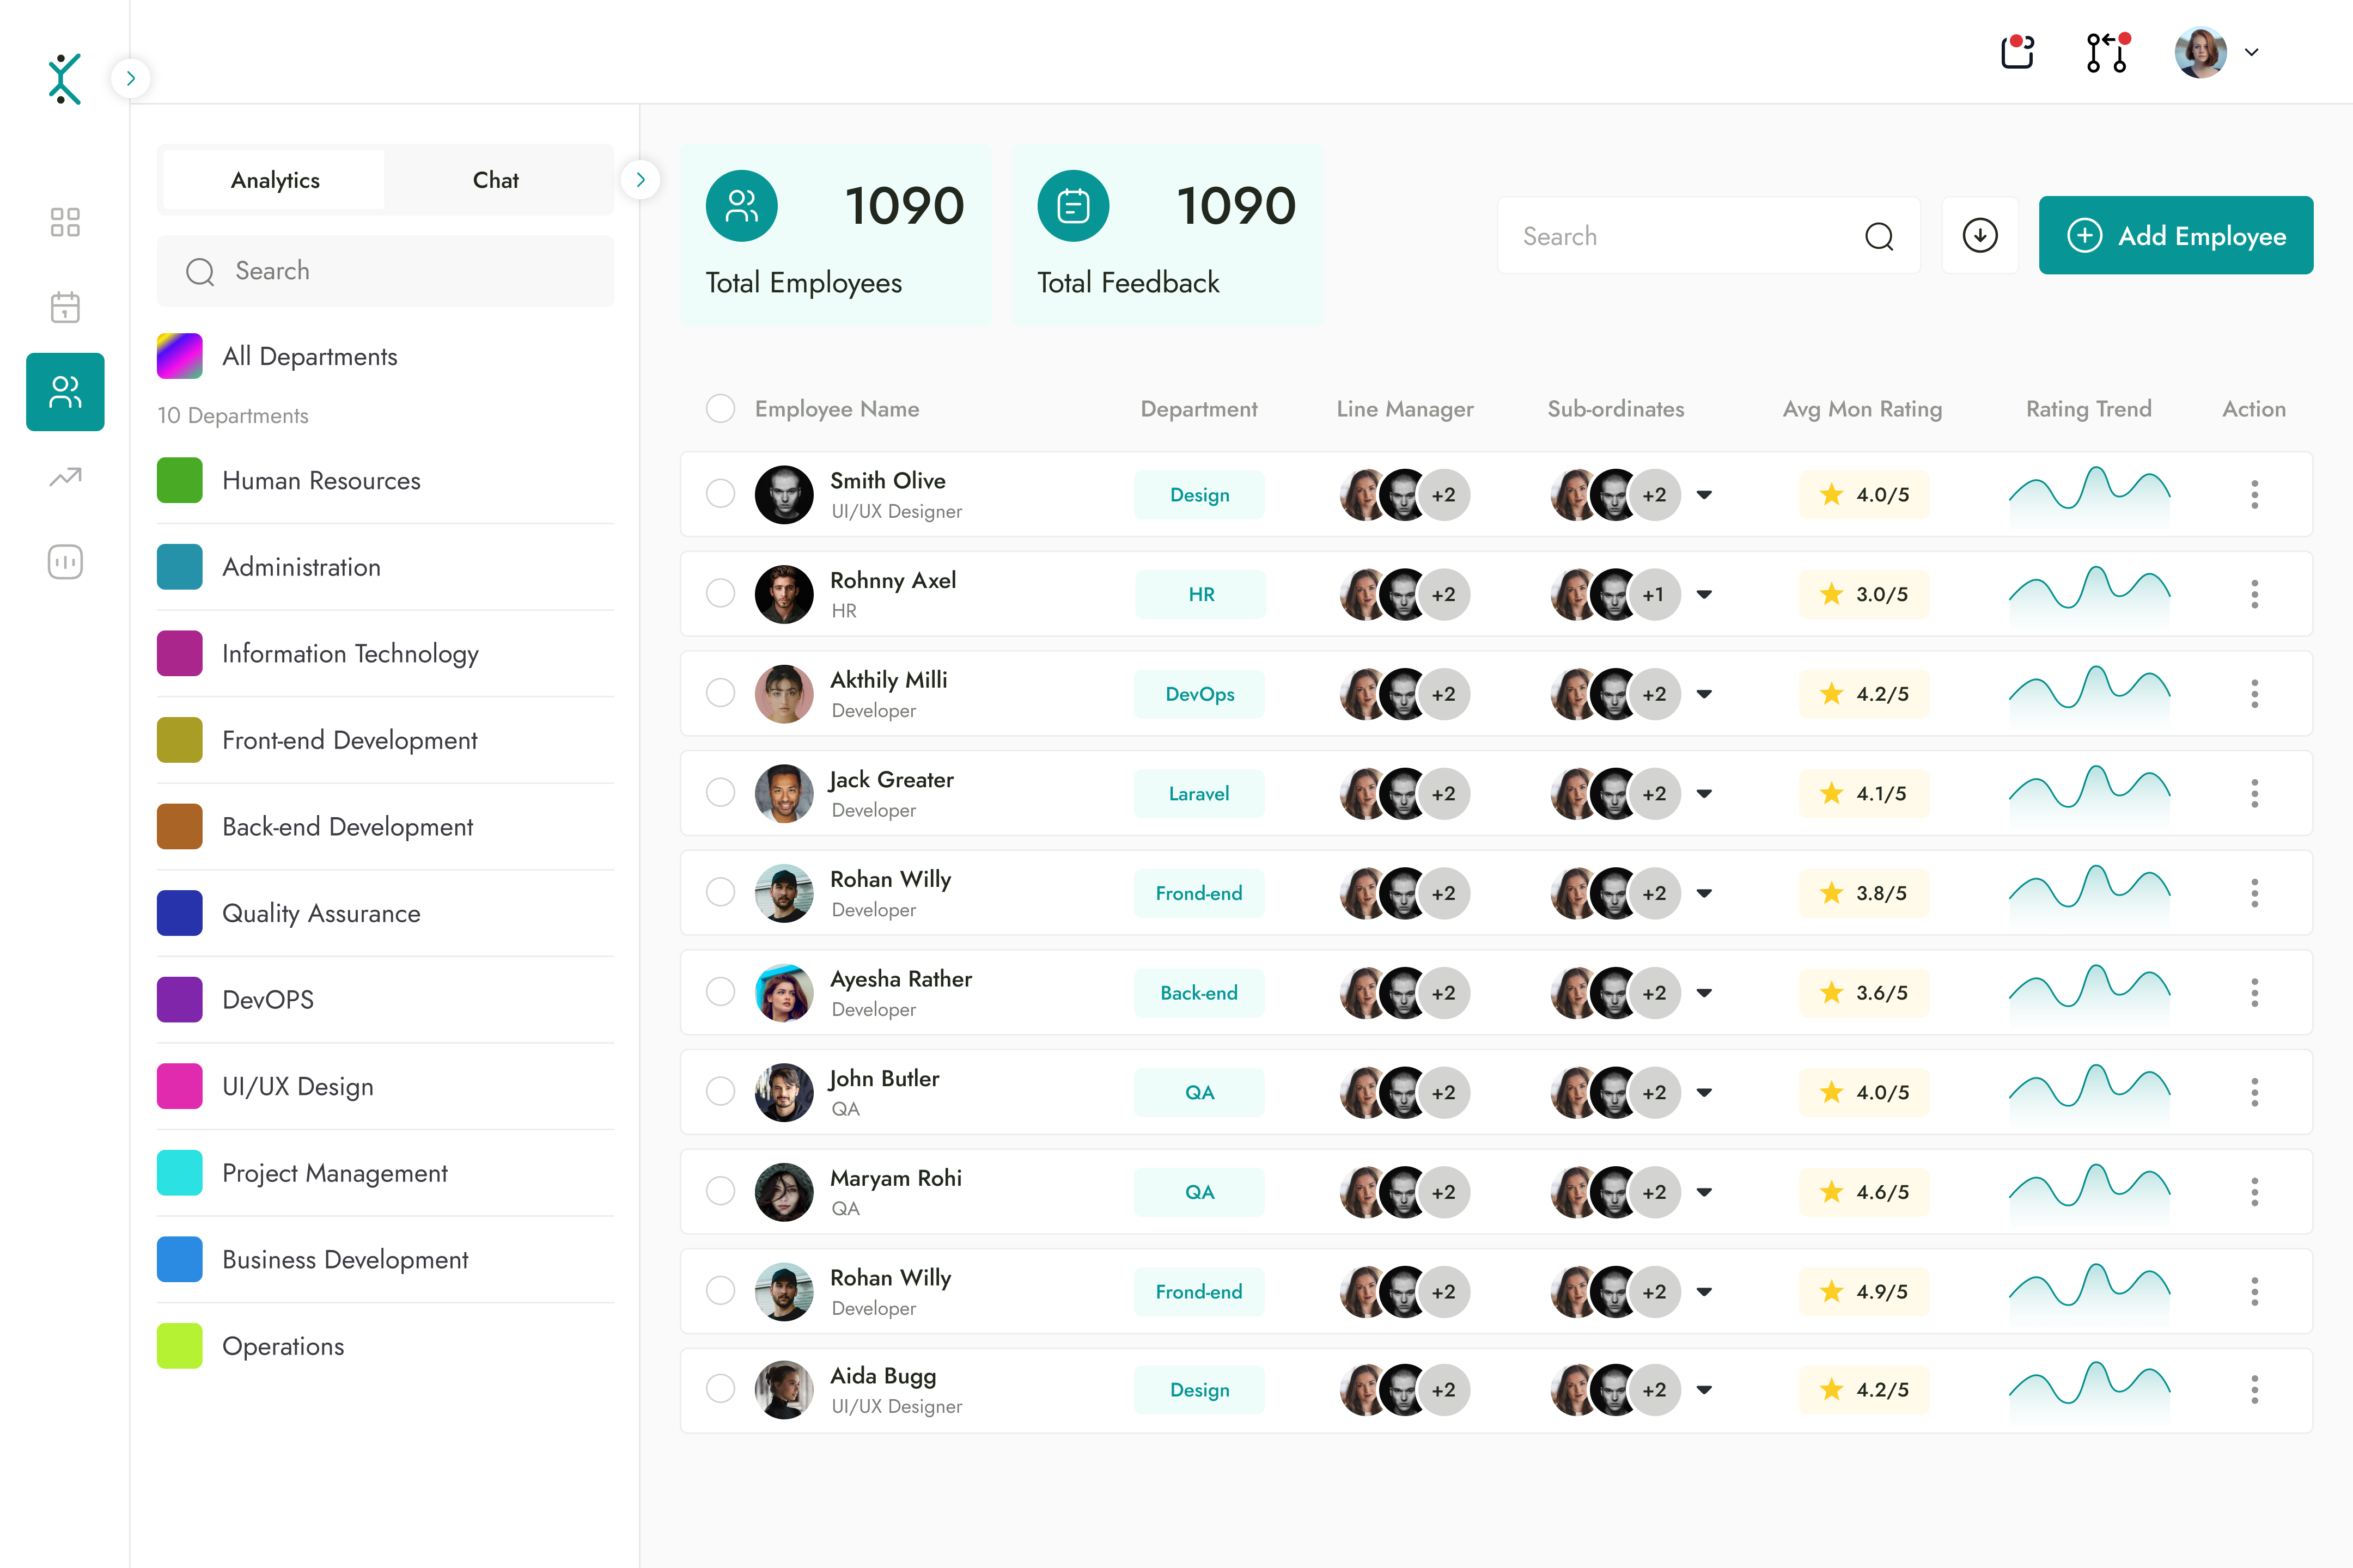Click the department Search input field
2353x1568 pixels.
click(385, 271)
